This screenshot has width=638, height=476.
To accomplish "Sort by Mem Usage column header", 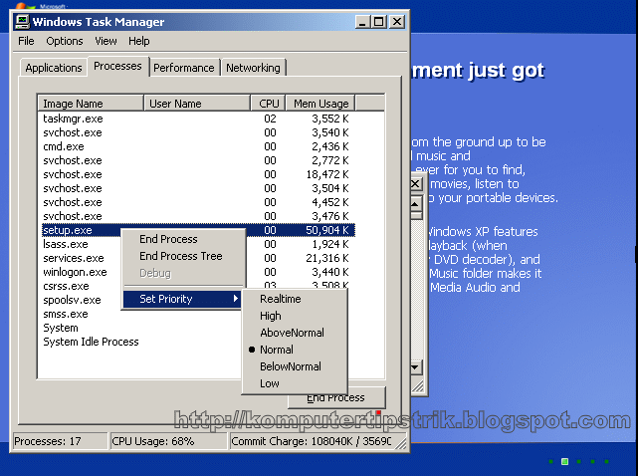I will pyautogui.click(x=320, y=104).
